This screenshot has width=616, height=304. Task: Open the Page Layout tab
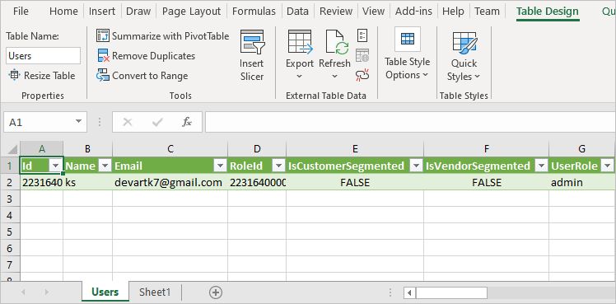(x=191, y=12)
